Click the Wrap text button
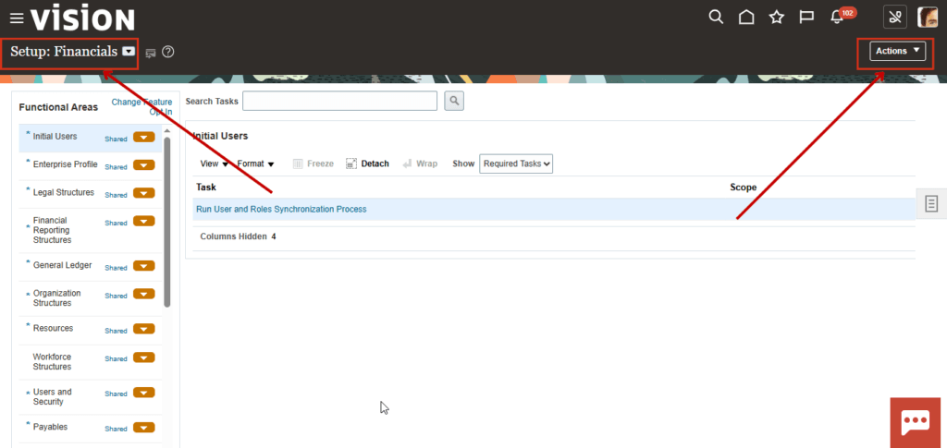The width and height of the screenshot is (947, 448). pos(420,163)
